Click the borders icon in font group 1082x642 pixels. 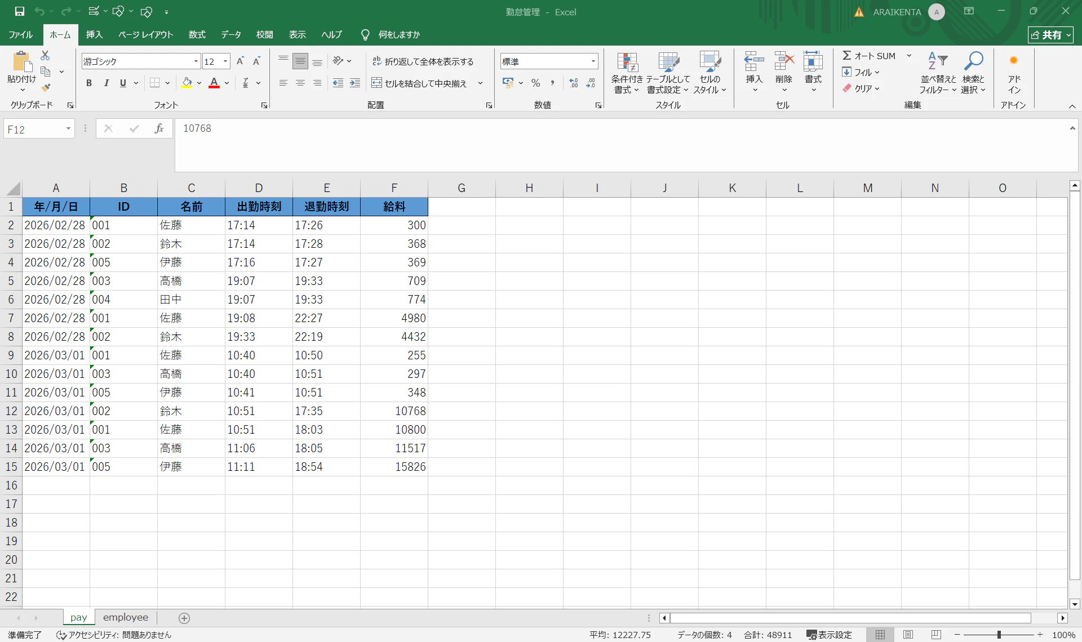click(154, 83)
